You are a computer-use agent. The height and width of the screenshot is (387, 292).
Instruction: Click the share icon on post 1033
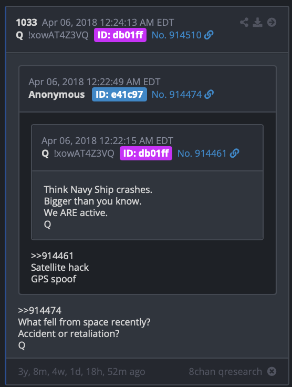click(244, 22)
